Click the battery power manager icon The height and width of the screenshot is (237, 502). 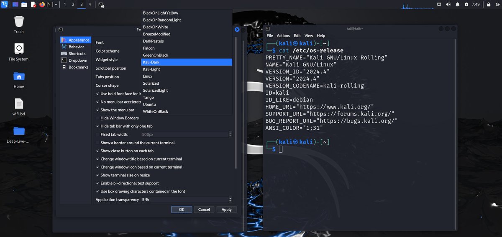[x=466, y=4]
